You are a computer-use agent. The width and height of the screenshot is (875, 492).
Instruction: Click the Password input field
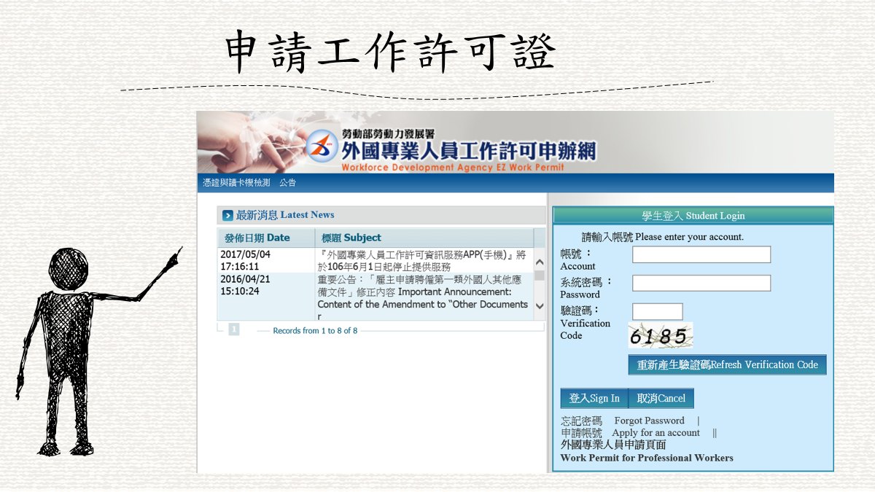click(701, 283)
